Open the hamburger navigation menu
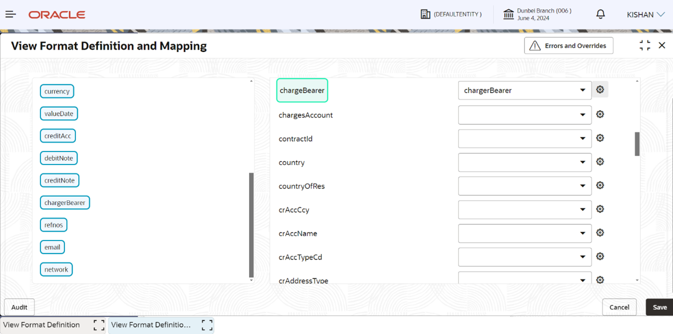This screenshot has height=334, width=673. tap(10, 14)
